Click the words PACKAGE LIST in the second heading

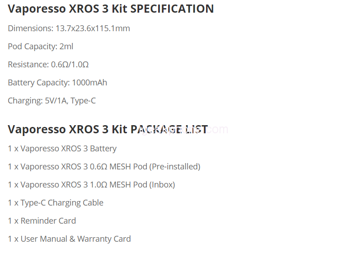(x=169, y=130)
